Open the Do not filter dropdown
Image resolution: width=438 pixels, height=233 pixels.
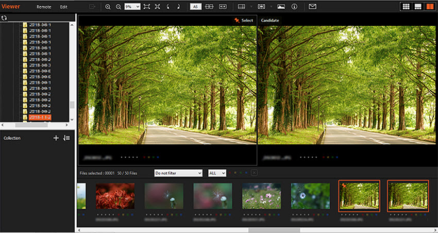tap(178, 173)
